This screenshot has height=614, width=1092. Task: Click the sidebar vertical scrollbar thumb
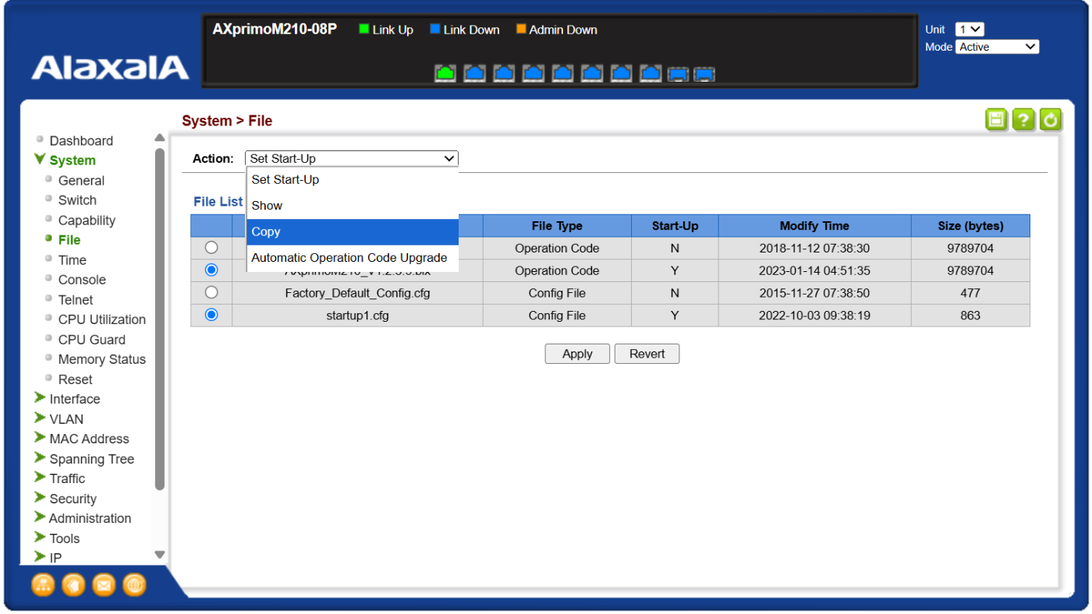coord(160,319)
